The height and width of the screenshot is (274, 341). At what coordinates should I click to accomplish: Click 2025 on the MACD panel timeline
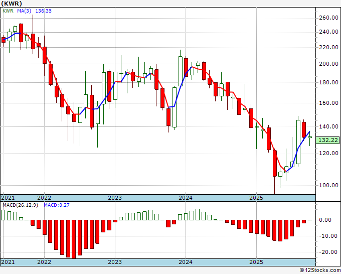(x=256, y=262)
